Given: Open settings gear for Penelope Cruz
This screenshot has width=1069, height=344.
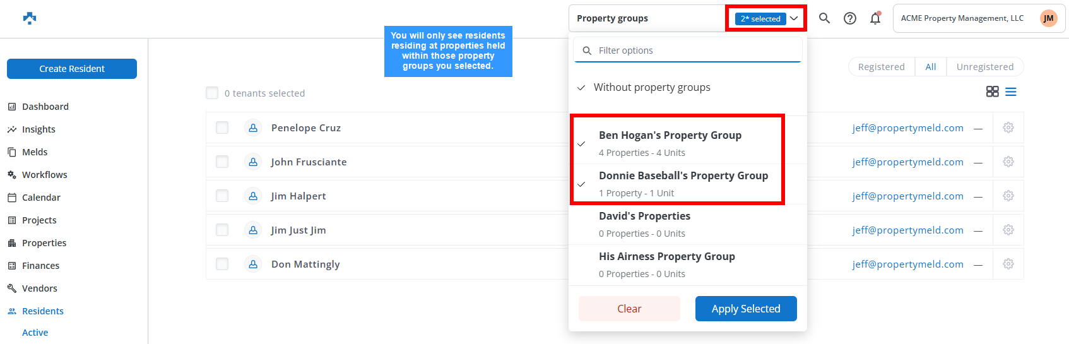Looking at the screenshot, I should tap(1008, 128).
